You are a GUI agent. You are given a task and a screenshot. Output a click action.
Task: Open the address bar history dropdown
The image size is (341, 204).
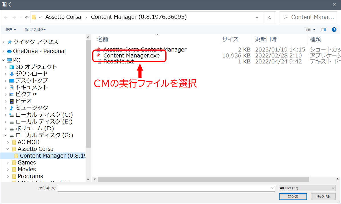257,17
